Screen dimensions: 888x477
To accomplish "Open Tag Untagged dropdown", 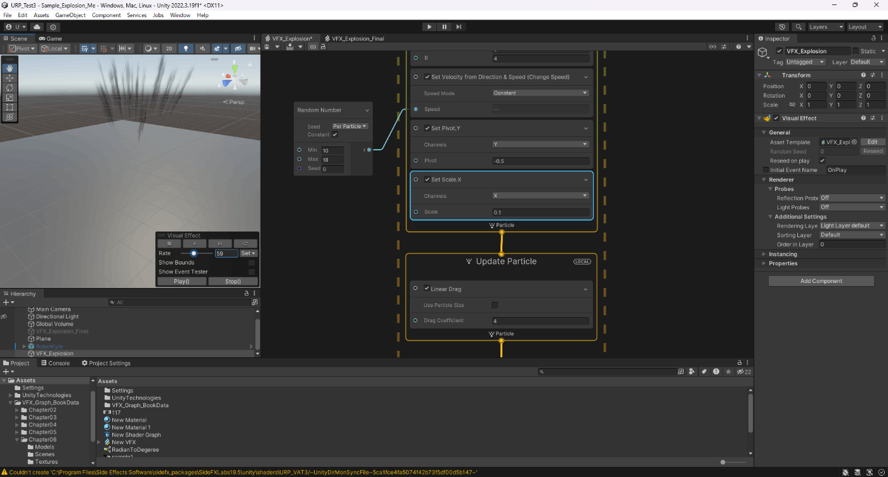I will (806, 62).
